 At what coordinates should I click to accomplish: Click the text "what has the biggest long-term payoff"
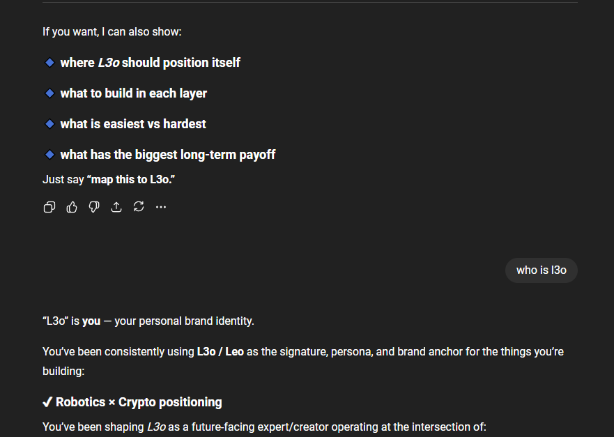[167, 155]
